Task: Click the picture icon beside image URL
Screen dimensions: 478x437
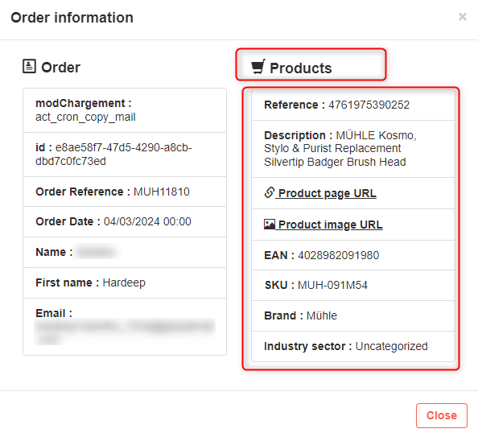Action: coord(270,225)
